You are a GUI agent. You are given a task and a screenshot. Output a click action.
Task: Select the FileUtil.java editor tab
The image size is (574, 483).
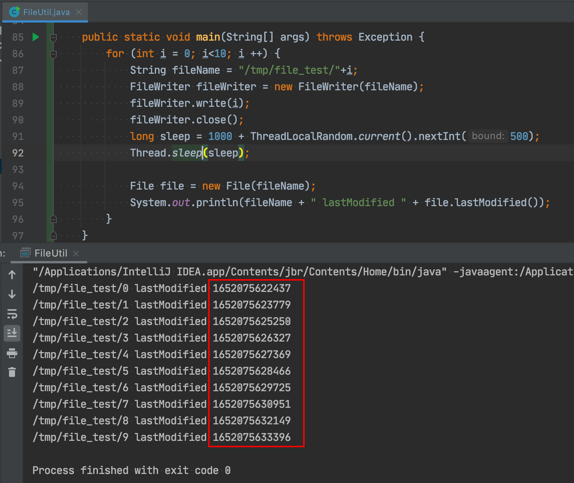click(x=45, y=12)
